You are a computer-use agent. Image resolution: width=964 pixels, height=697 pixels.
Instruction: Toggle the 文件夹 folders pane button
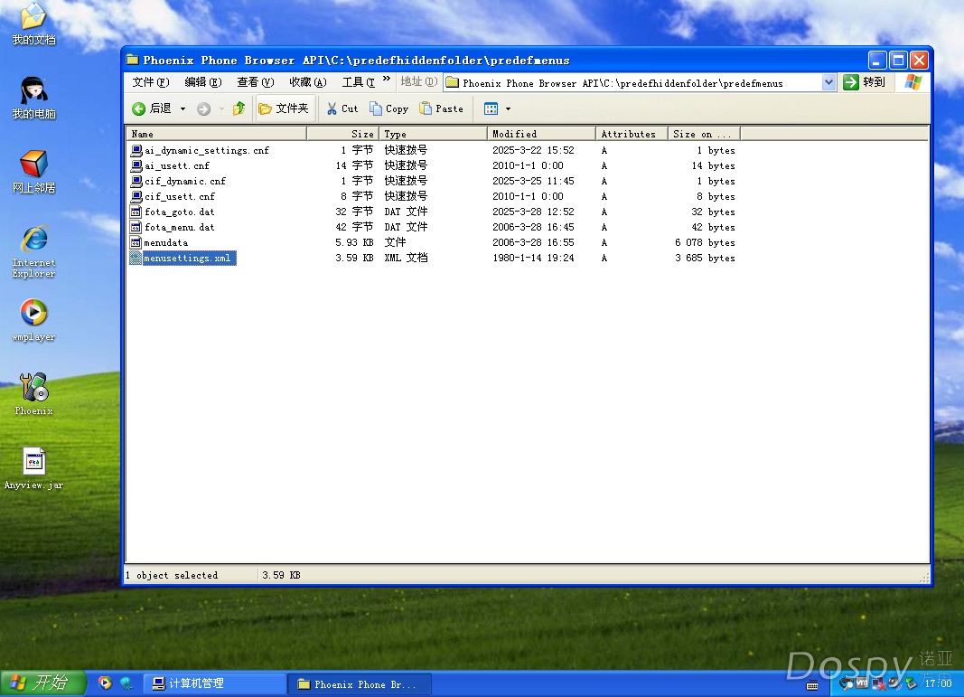point(284,108)
